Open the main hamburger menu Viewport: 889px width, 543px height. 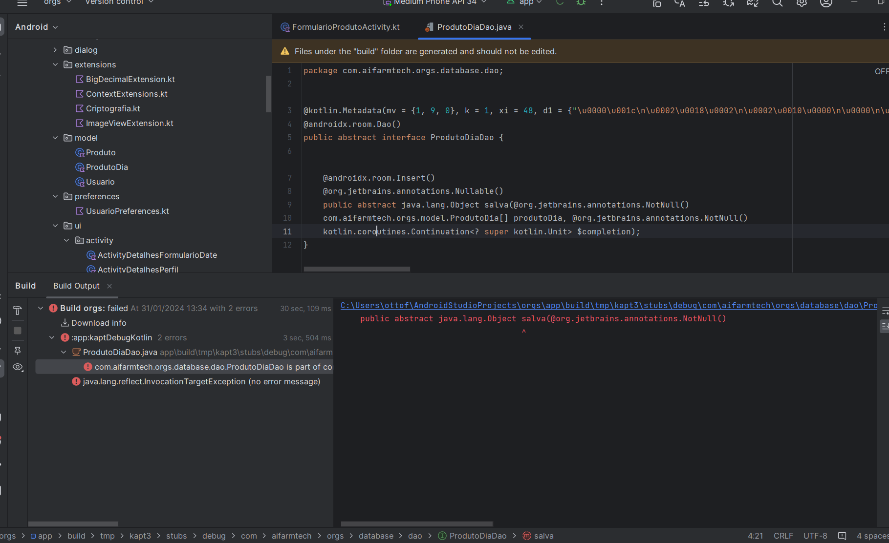pyautogui.click(x=22, y=3)
